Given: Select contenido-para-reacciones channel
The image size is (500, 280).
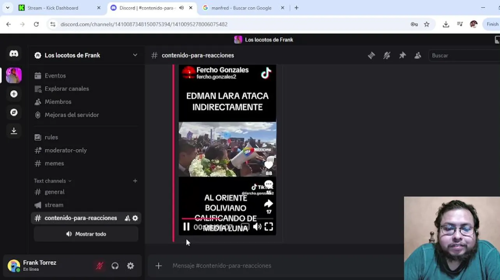Looking at the screenshot, I should tap(81, 218).
